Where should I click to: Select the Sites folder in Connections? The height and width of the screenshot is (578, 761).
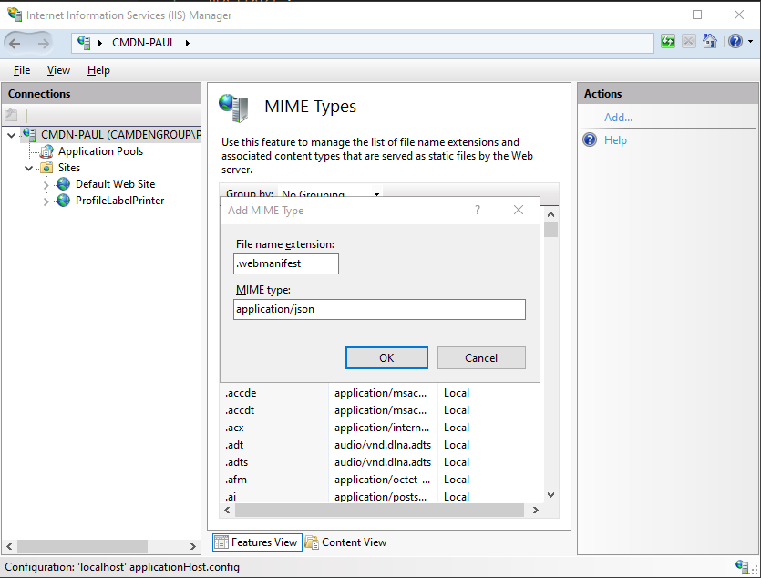tap(69, 168)
